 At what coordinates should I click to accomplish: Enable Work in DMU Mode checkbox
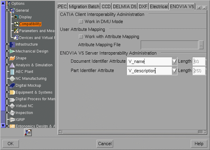pyautogui.click(x=81, y=22)
